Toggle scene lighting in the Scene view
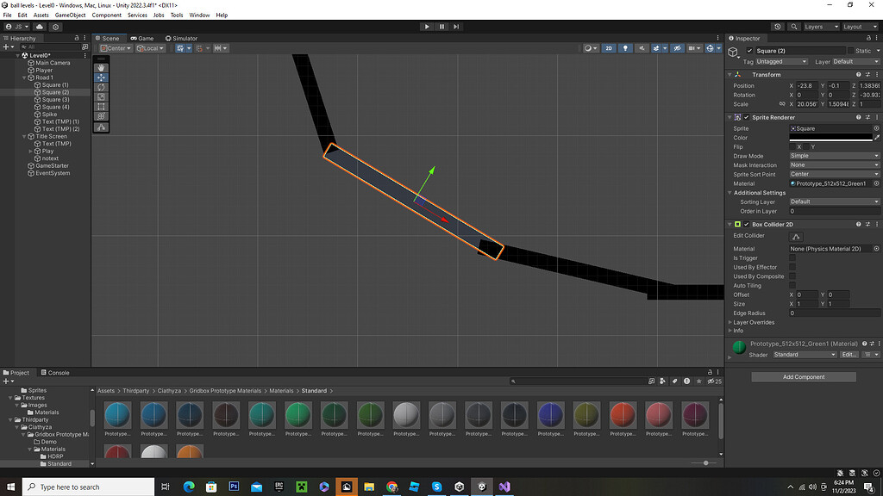 tap(626, 48)
